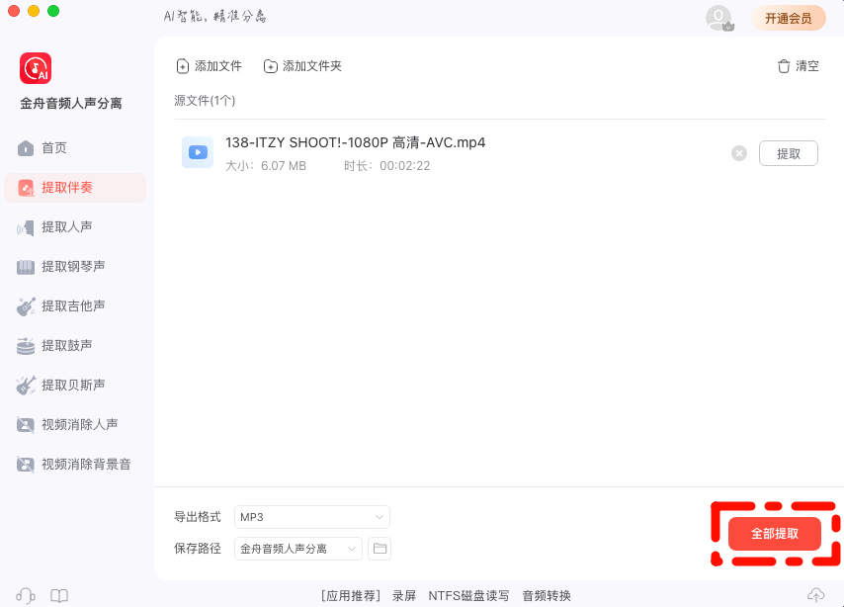Minimize the window with the yellow button
The image size is (844, 607).
click(x=34, y=11)
